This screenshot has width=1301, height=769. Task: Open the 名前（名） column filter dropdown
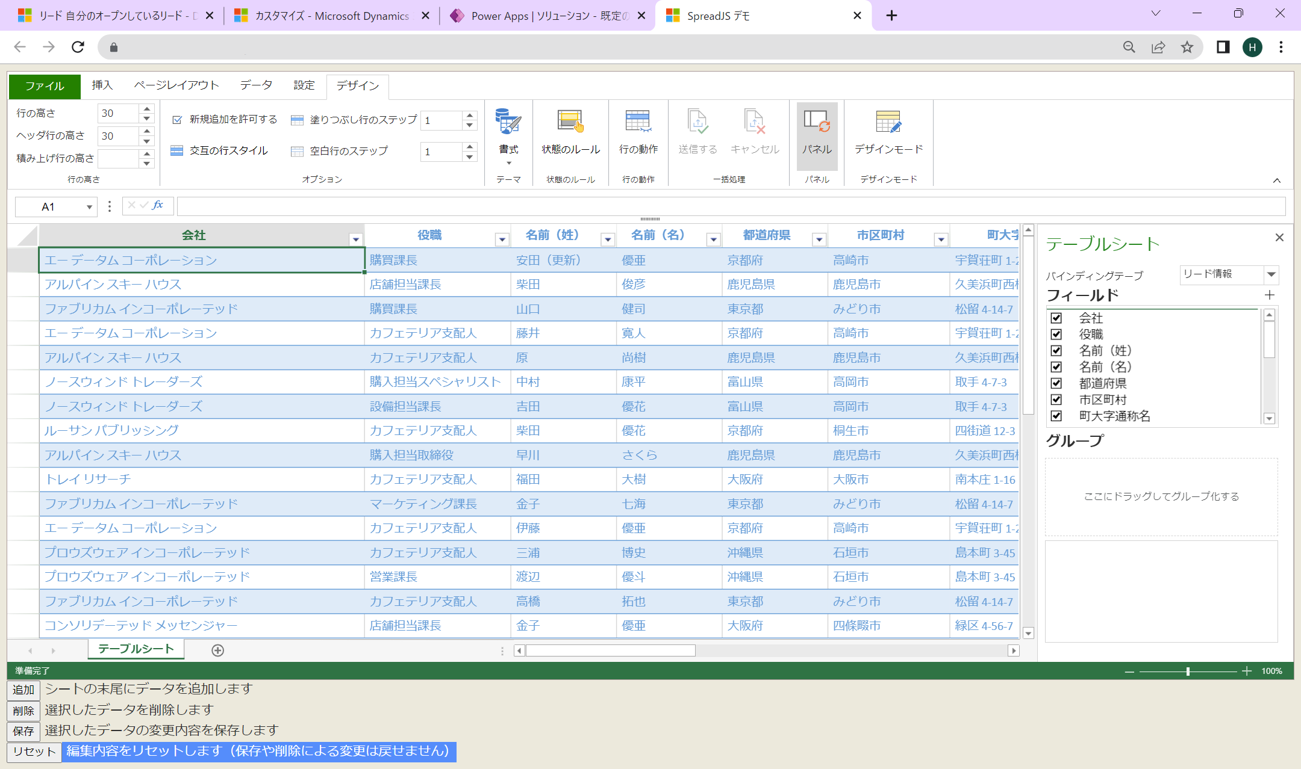tap(714, 239)
